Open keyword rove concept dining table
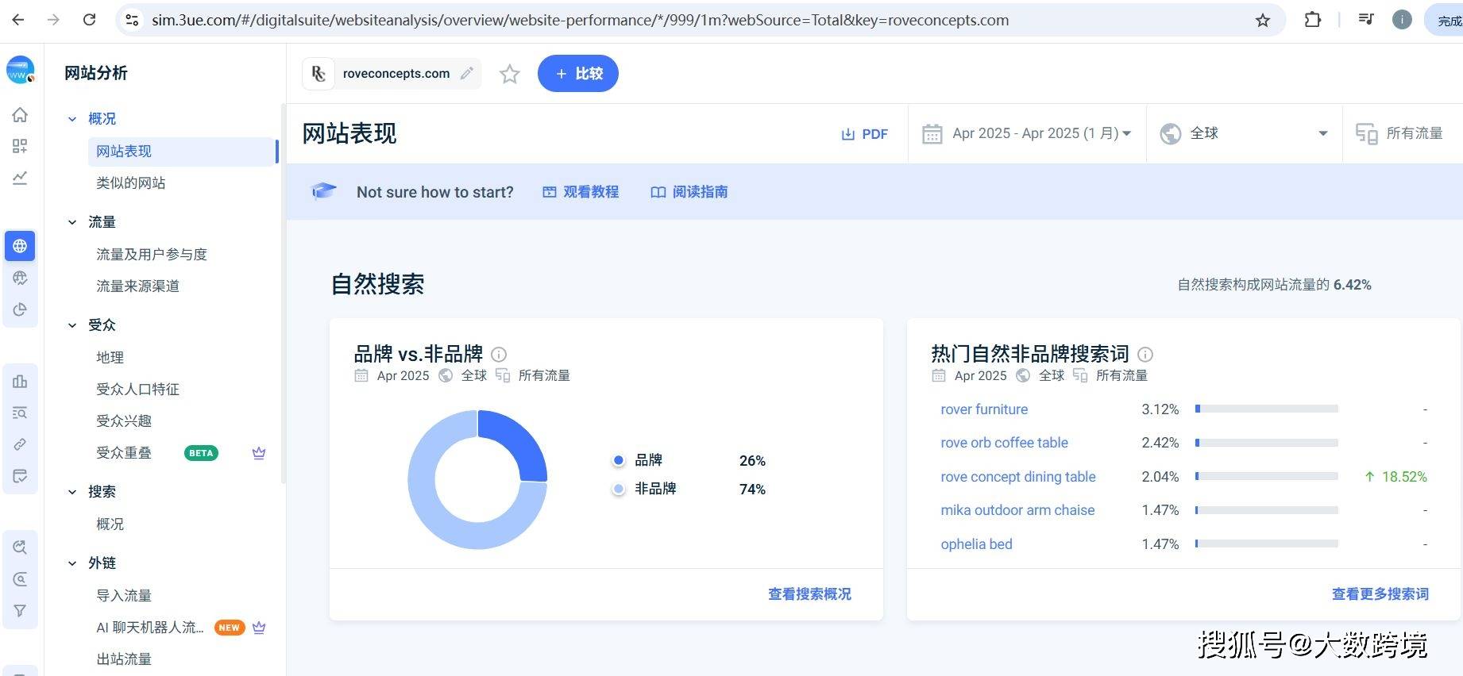Viewport: 1463px width, 676px height. tap(1018, 477)
